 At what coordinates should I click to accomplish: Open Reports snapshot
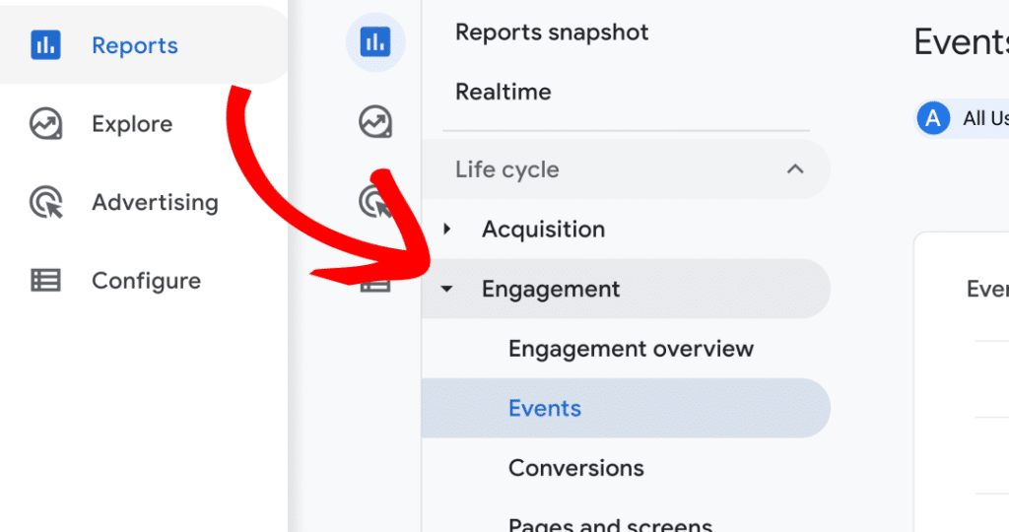(x=552, y=33)
